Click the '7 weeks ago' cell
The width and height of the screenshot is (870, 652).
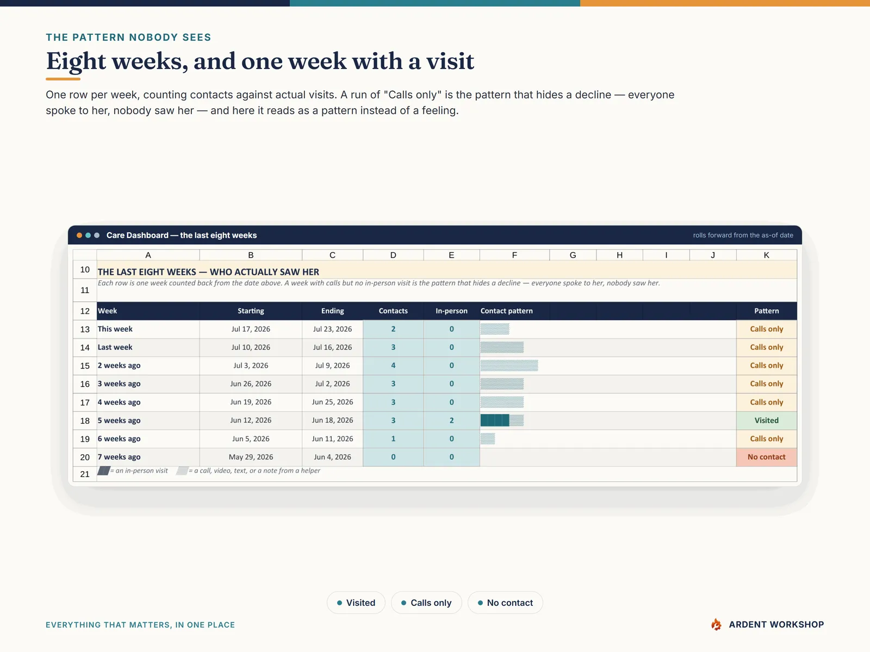148,457
